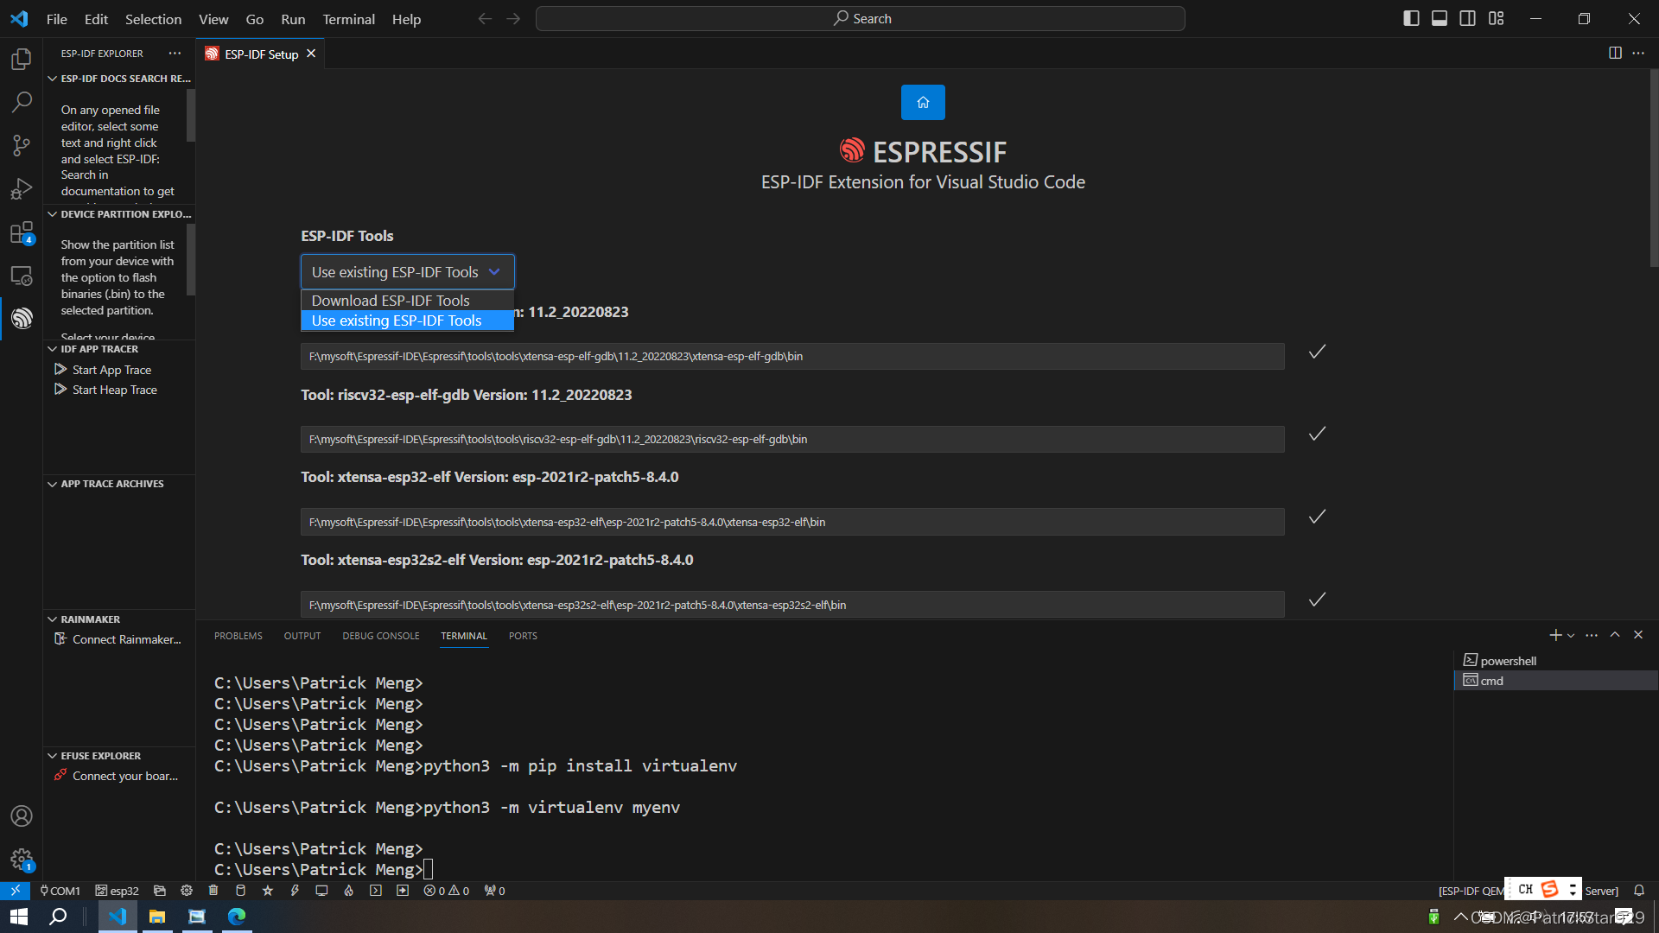This screenshot has height=933, width=1659.
Task: Collapse ESP-IDF Docs Search Results section
Action: [x=119, y=79]
